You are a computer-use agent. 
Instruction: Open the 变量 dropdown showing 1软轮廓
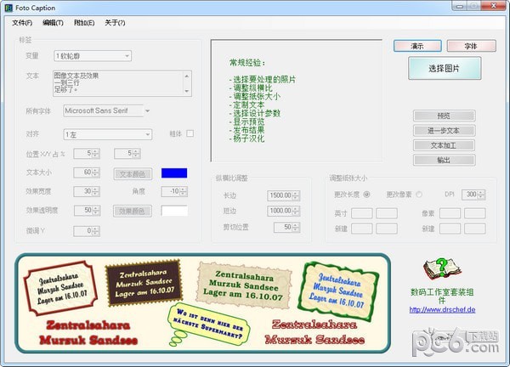pyautogui.click(x=93, y=56)
